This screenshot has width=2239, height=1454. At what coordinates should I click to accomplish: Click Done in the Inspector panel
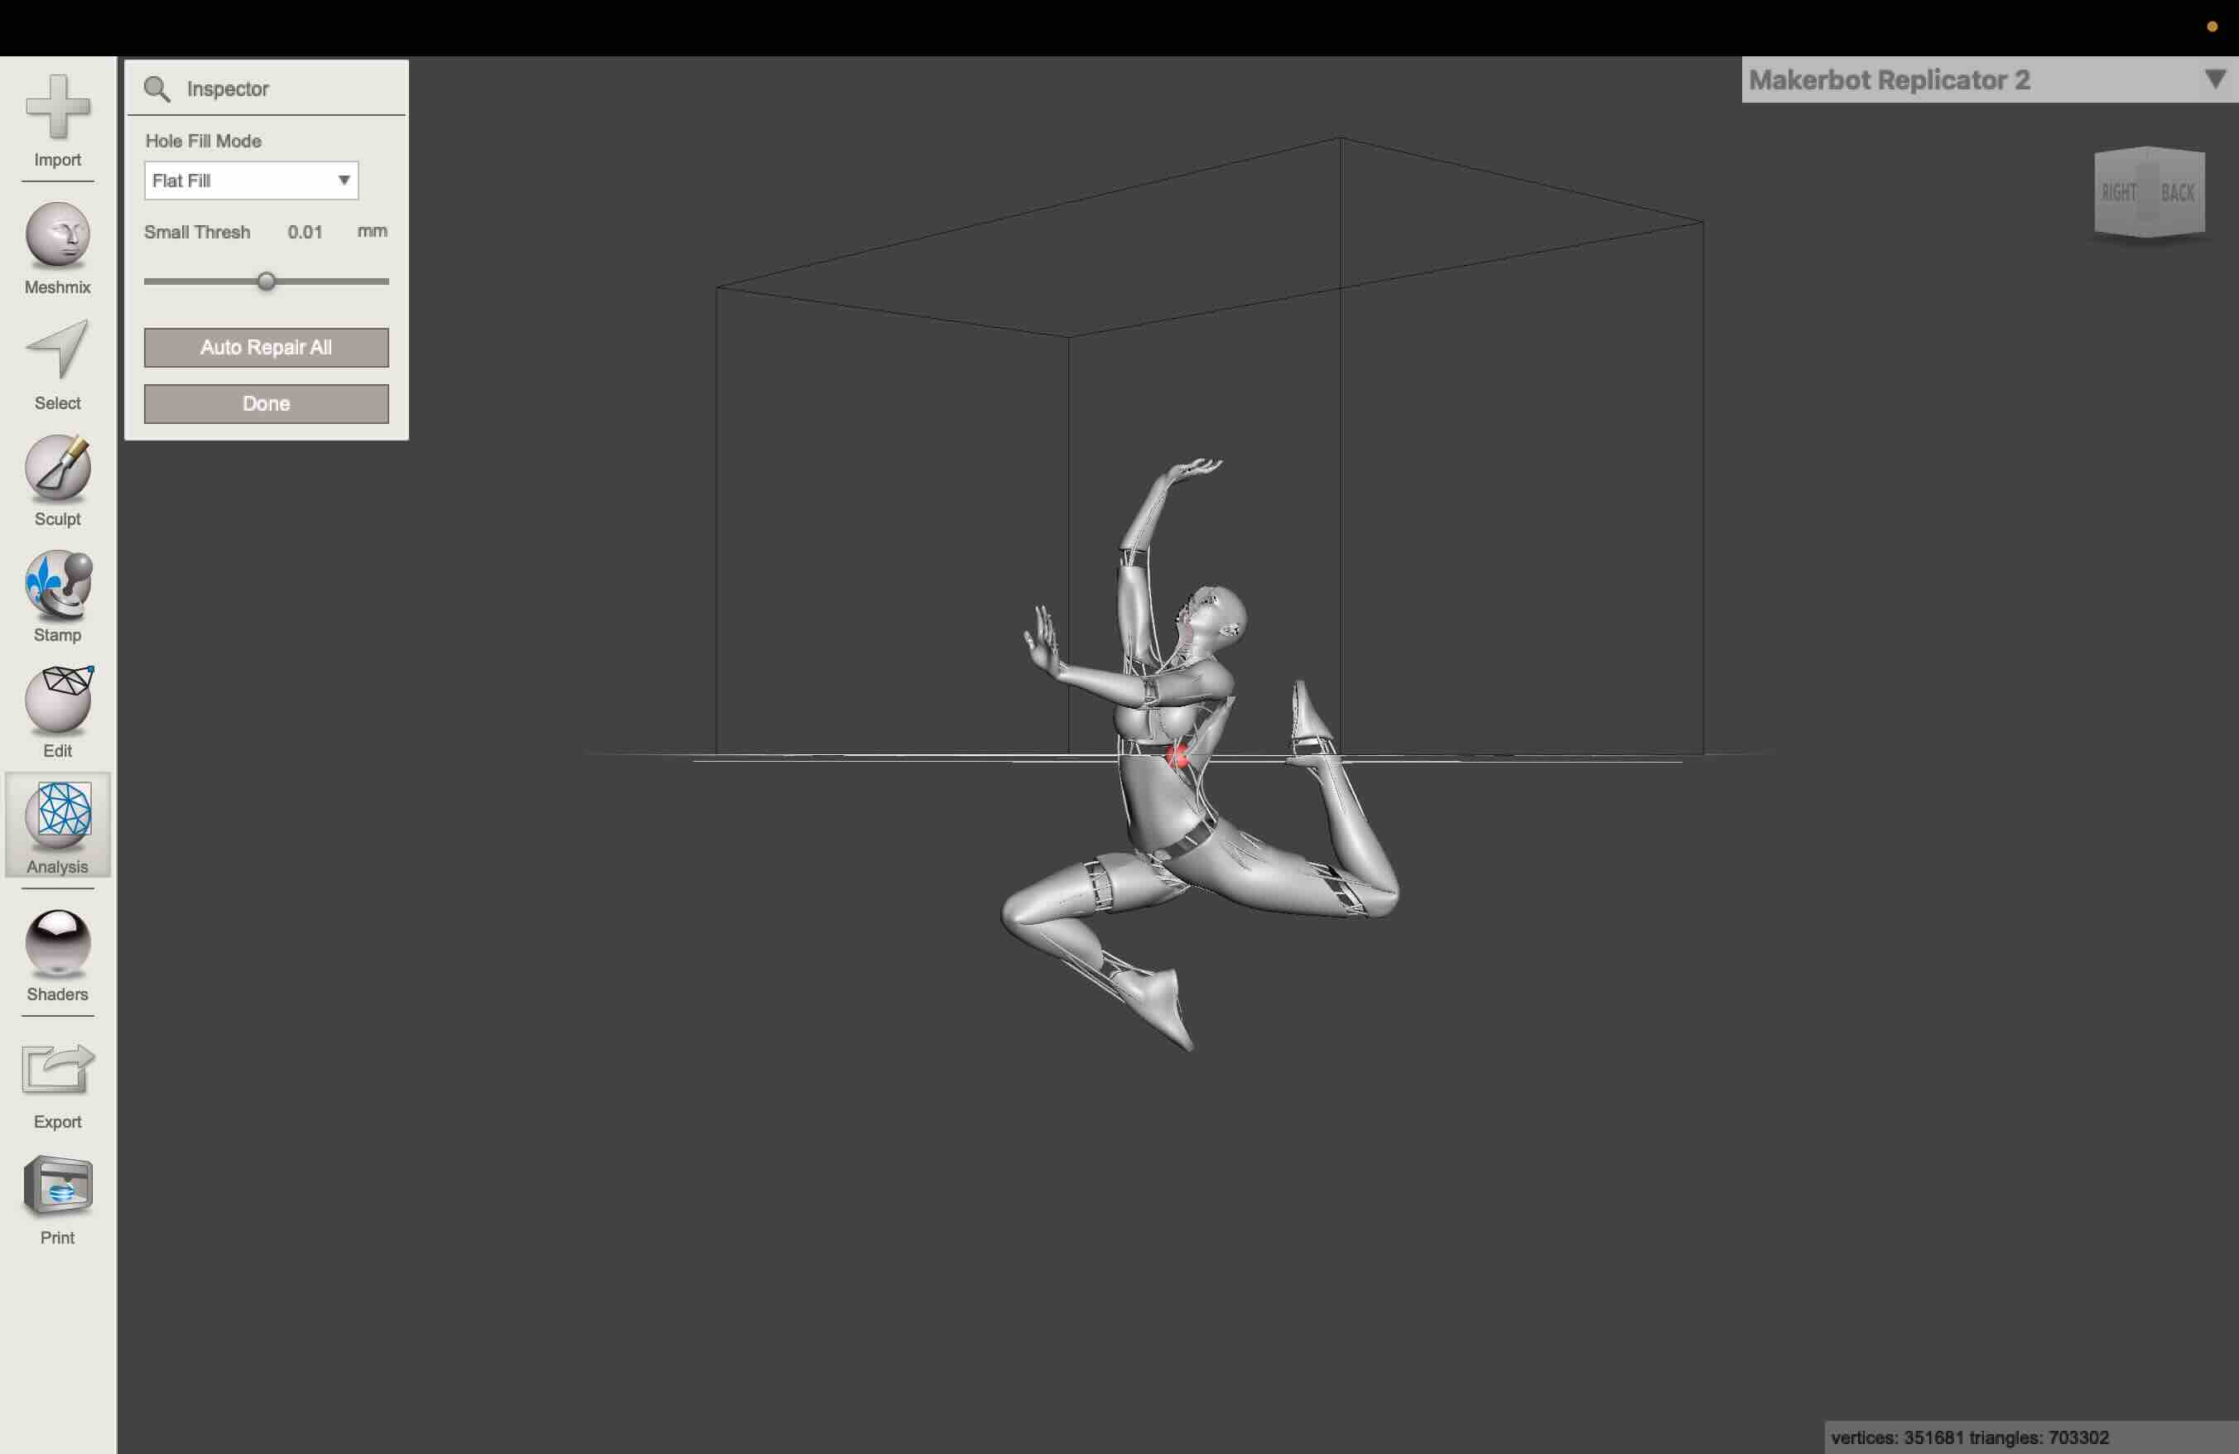[267, 403]
